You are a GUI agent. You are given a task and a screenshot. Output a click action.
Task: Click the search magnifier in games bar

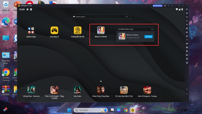(127, 16)
